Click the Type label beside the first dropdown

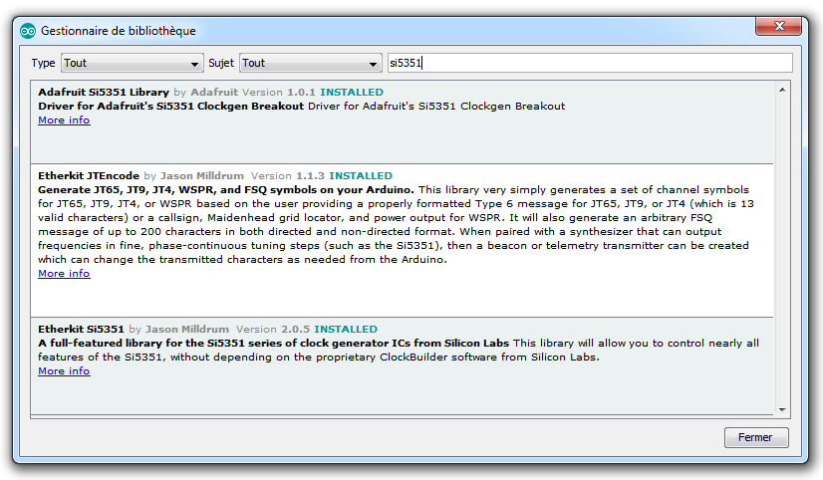pyautogui.click(x=43, y=63)
